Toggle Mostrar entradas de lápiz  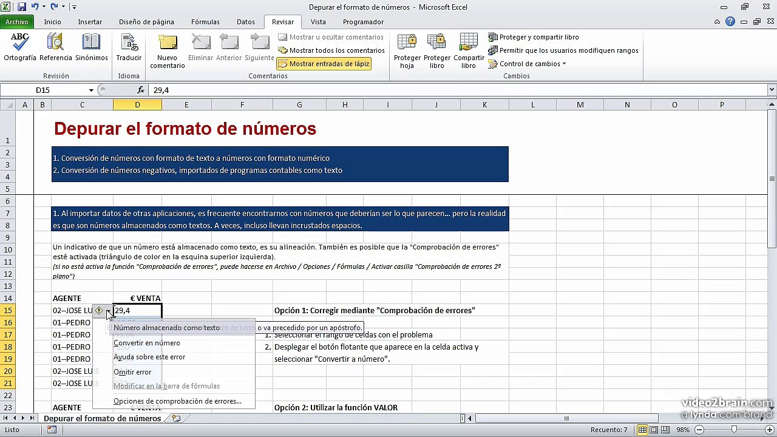point(324,64)
